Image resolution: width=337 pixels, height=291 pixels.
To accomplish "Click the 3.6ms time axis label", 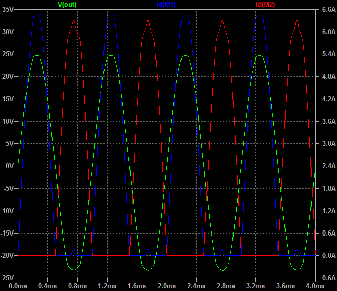I will [286, 286].
